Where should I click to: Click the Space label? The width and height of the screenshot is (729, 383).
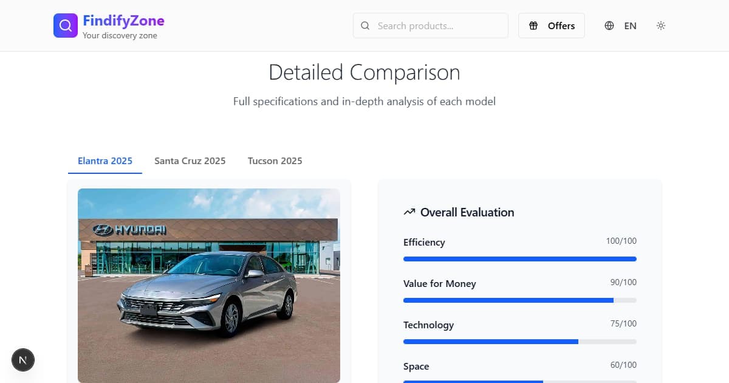point(416,366)
